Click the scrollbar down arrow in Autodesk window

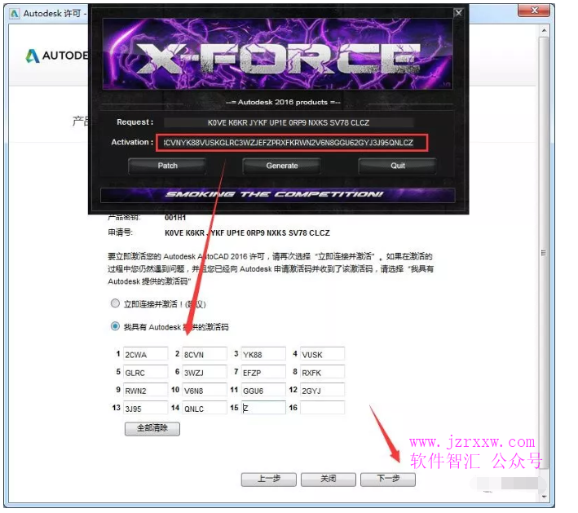[544, 497]
